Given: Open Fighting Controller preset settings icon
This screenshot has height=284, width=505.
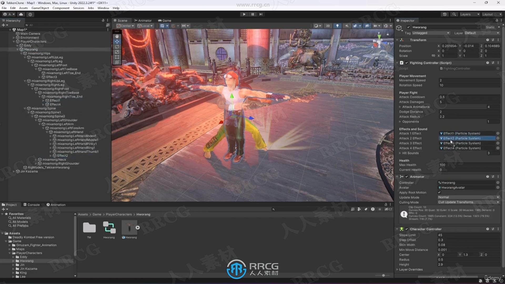Looking at the screenshot, I should coord(493,63).
